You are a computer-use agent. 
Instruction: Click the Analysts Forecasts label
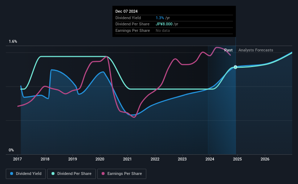pos(256,50)
